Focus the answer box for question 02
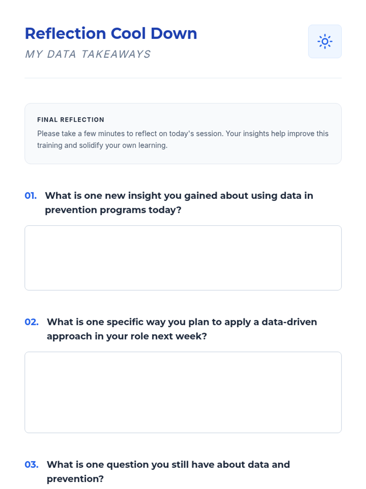 [183, 392]
